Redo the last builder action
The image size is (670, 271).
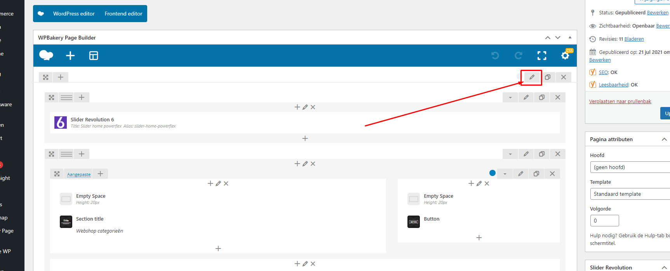(x=518, y=56)
